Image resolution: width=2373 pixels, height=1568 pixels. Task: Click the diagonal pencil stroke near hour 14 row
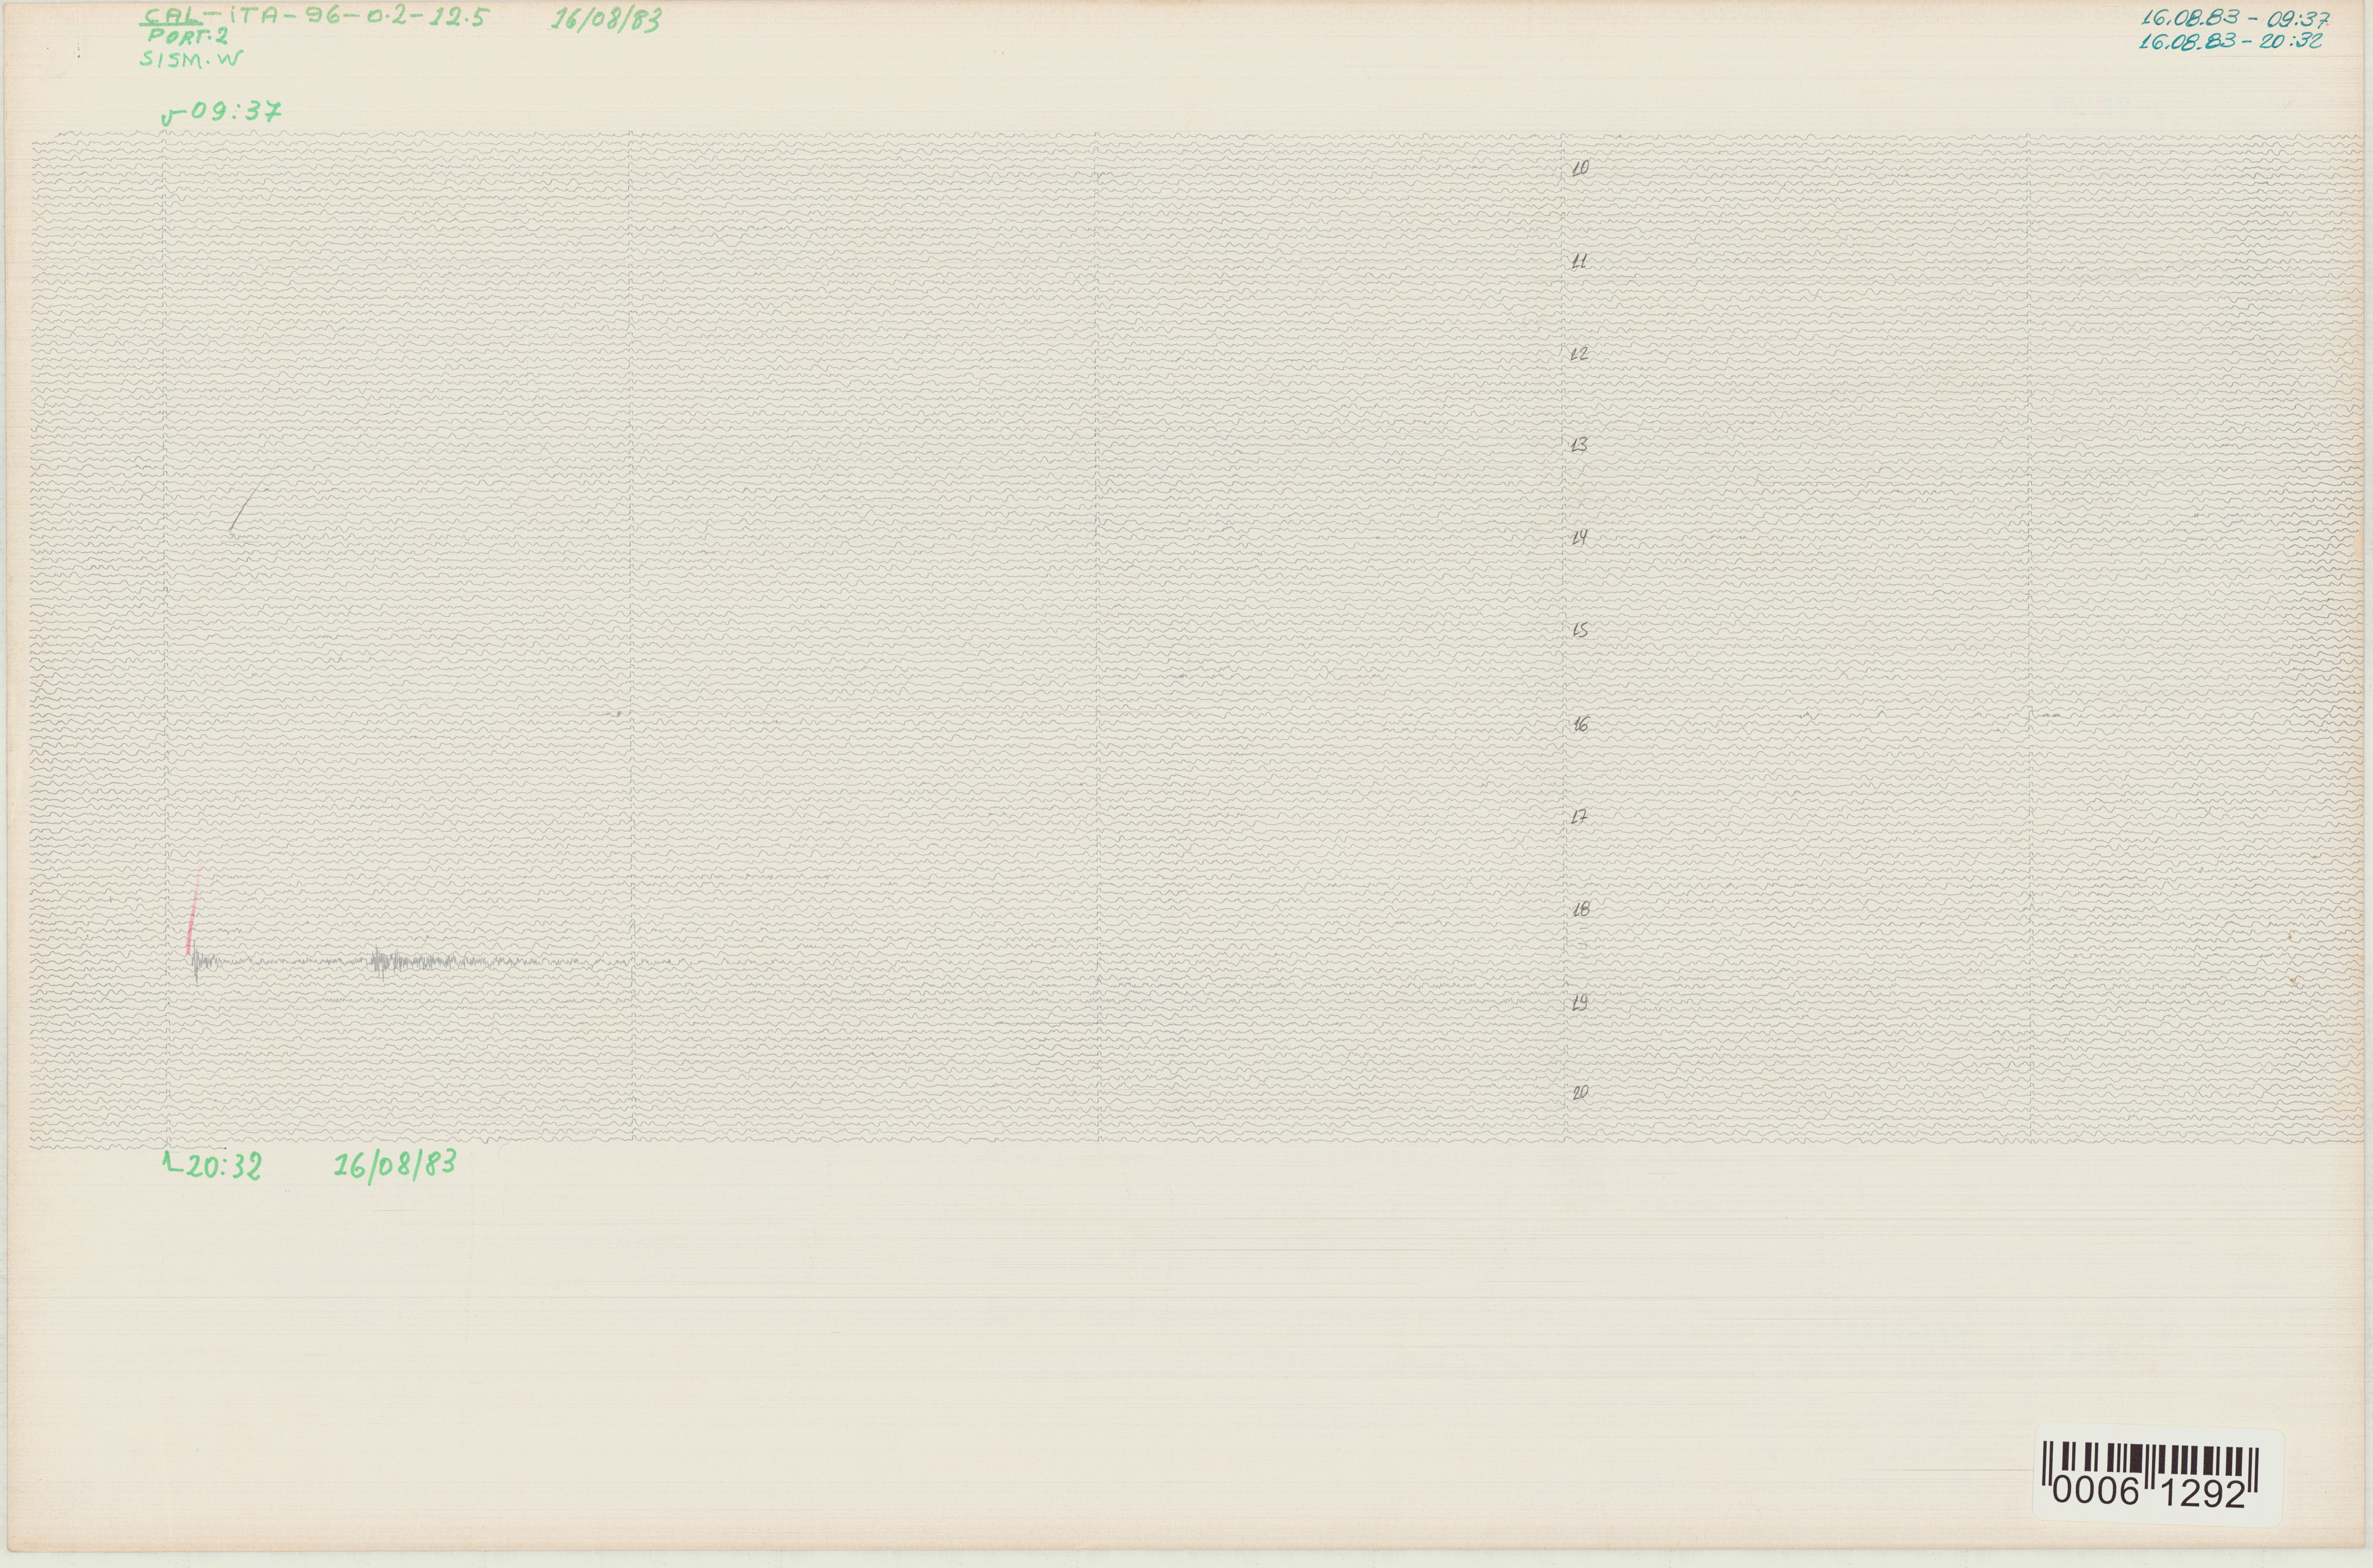point(248,505)
